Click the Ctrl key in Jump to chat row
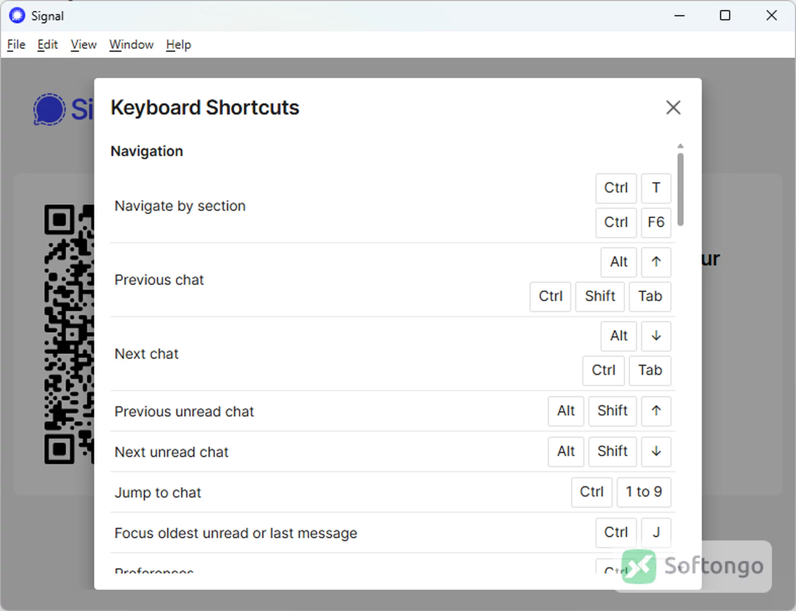The image size is (796, 611). (x=592, y=492)
